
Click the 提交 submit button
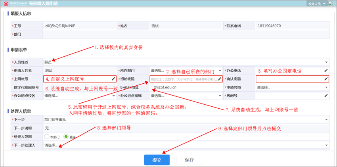[x=157, y=160]
